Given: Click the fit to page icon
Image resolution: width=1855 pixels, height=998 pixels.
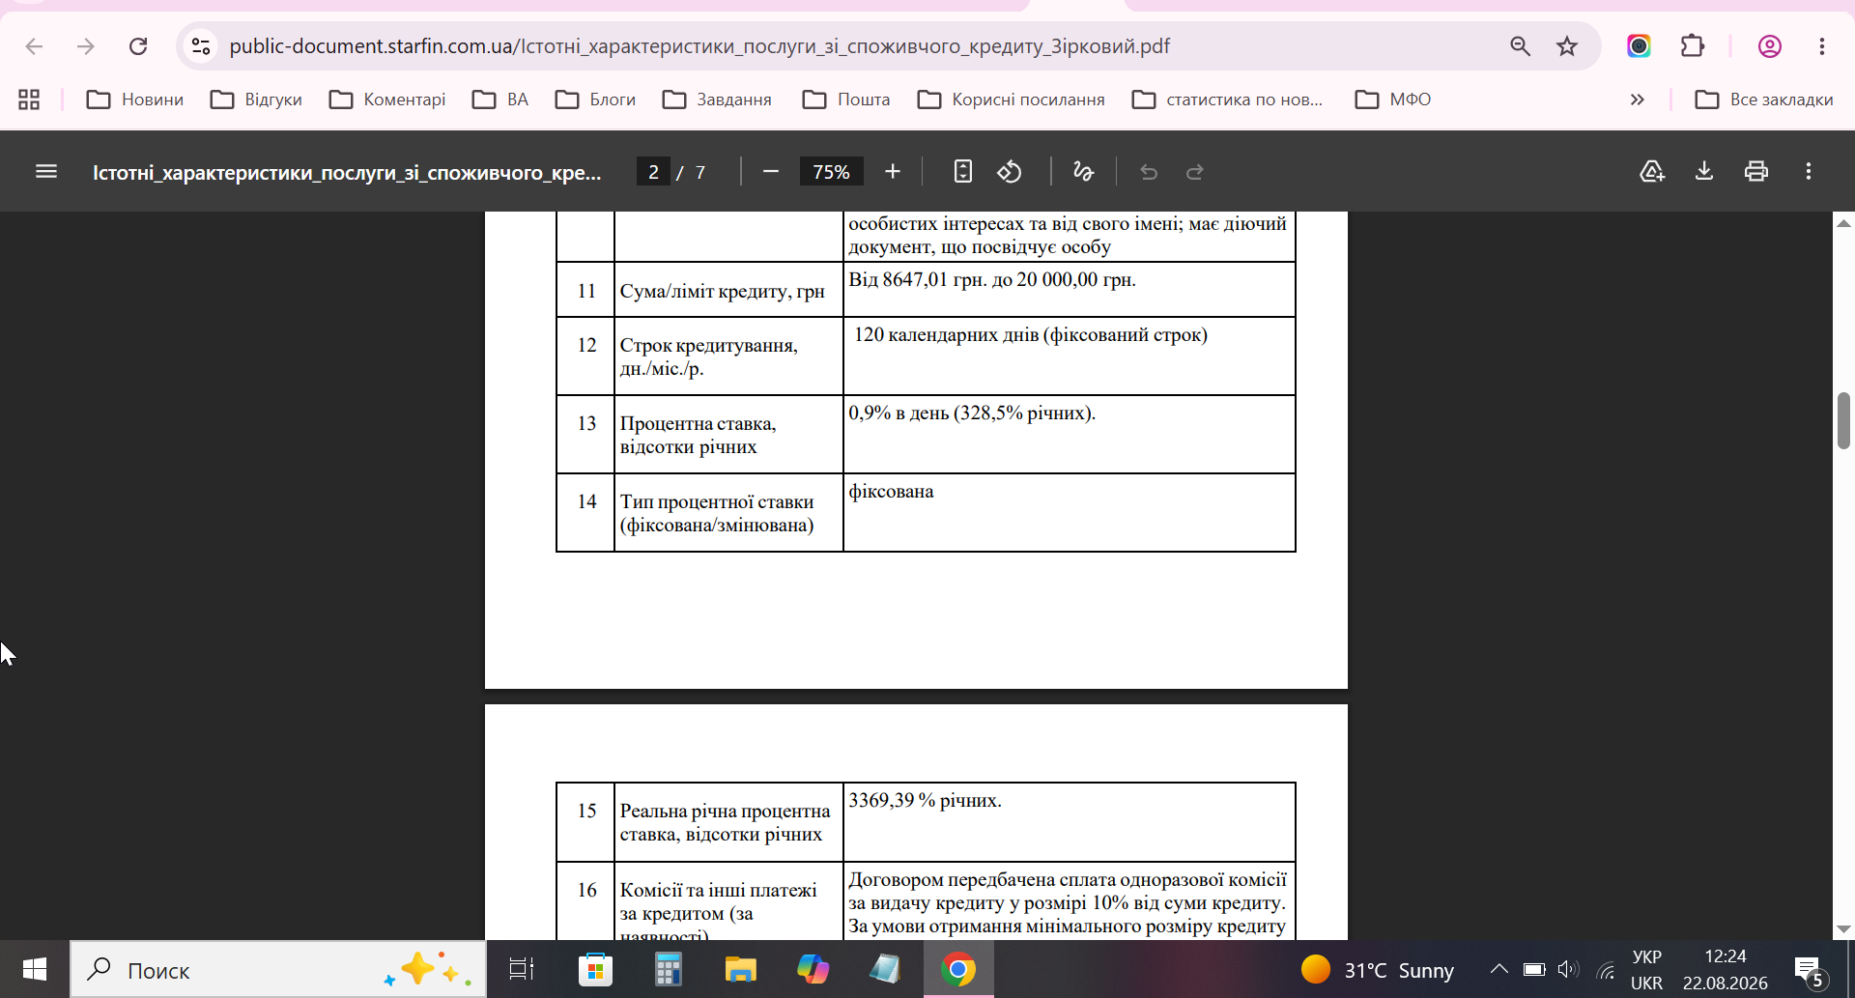Looking at the screenshot, I should (962, 172).
